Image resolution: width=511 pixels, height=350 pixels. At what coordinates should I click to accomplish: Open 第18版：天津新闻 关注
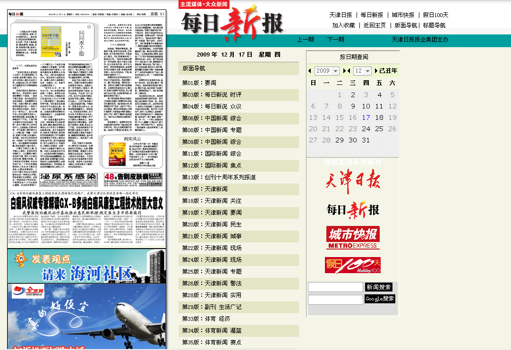point(212,201)
